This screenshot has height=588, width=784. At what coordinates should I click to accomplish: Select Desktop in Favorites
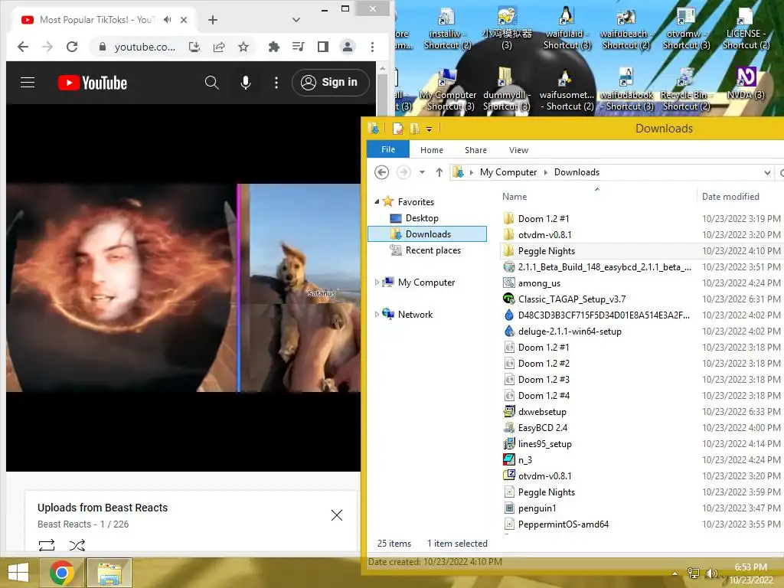[422, 218]
